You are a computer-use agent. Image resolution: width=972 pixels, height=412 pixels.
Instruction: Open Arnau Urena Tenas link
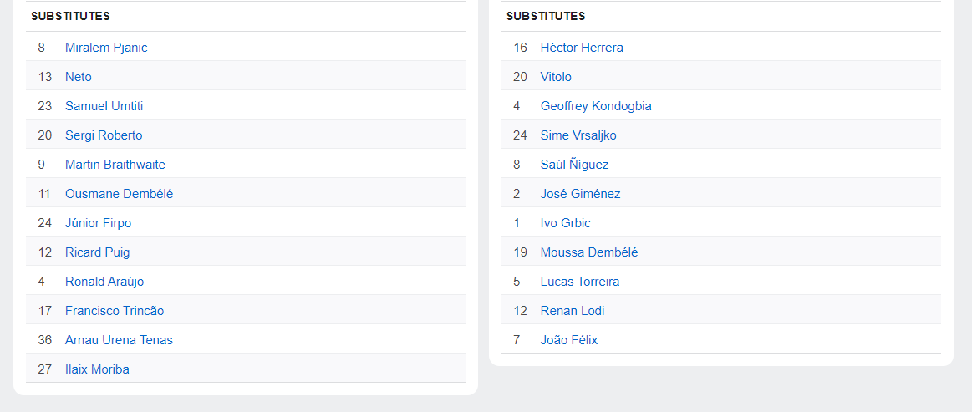point(119,340)
